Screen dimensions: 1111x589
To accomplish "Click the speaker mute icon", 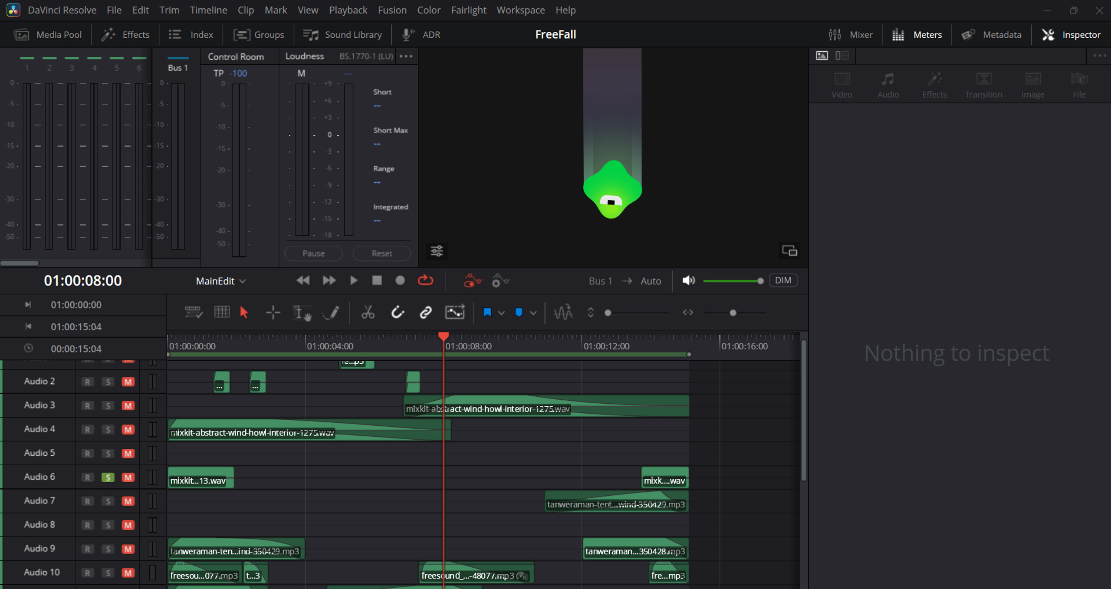I will pyautogui.click(x=688, y=280).
